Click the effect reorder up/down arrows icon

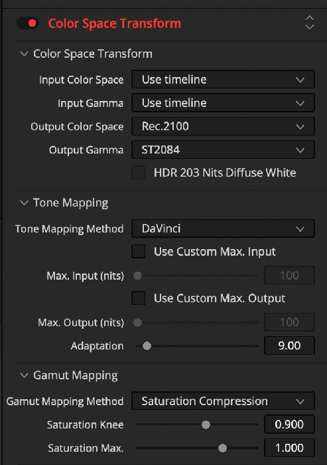(310, 23)
